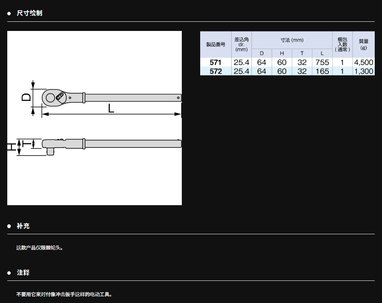
Task: Click the 这款产品仅限棘轮头 supplementary text
Action: point(39,248)
